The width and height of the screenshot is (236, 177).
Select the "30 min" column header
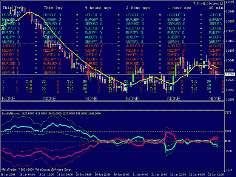point(216,8)
